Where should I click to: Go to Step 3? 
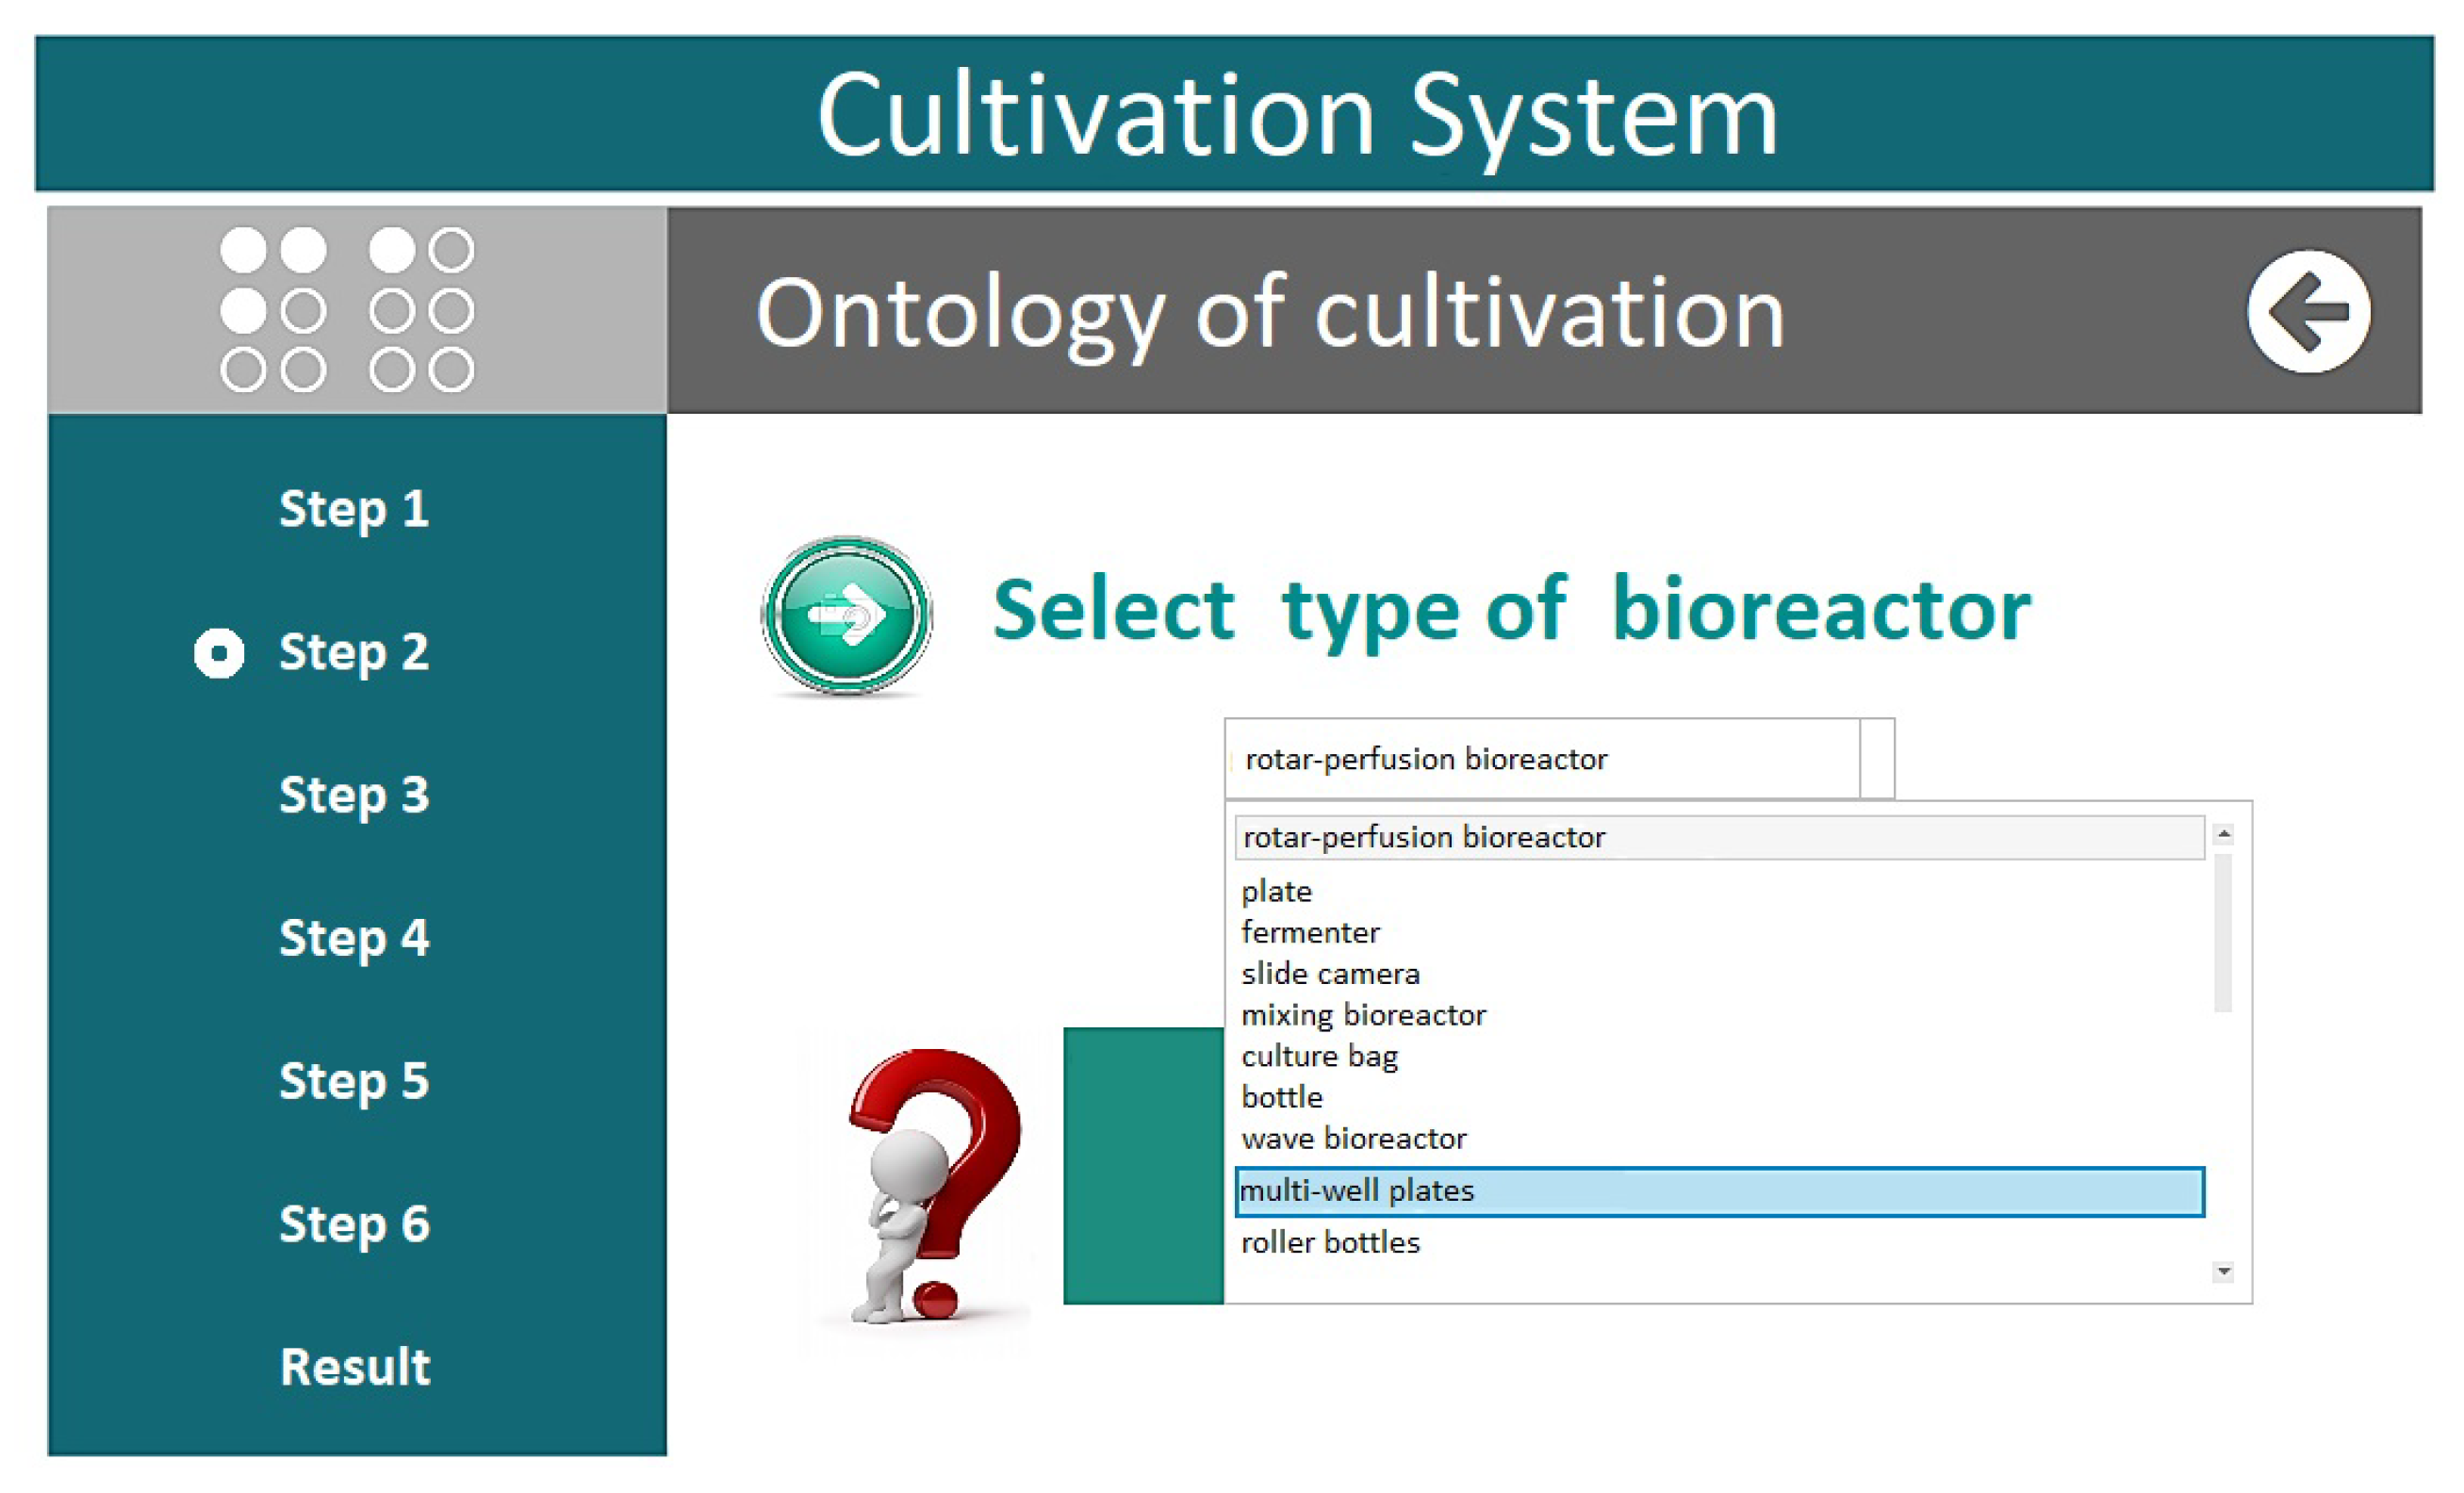354,795
